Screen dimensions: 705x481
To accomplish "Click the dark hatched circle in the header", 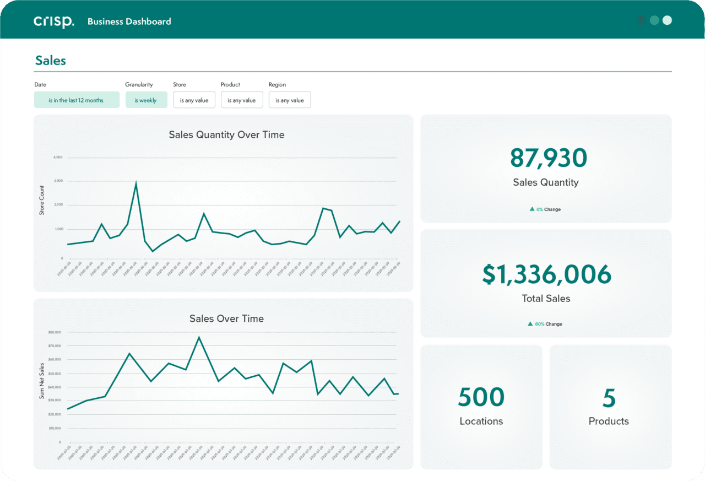I will pyautogui.click(x=642, y=20).
